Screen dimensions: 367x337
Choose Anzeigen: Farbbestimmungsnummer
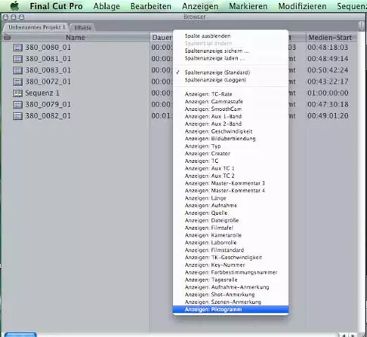(230, 272)
